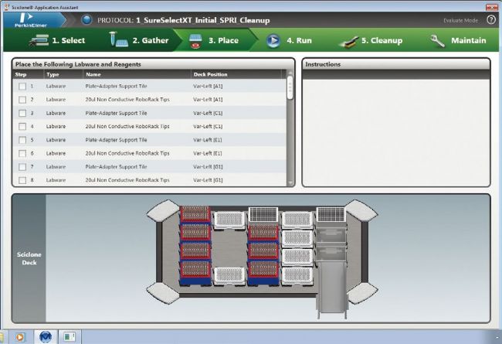This screenshot has height=344, width=502.
Task: Open the help question mark icon
Action: click(x=491, y=20)
